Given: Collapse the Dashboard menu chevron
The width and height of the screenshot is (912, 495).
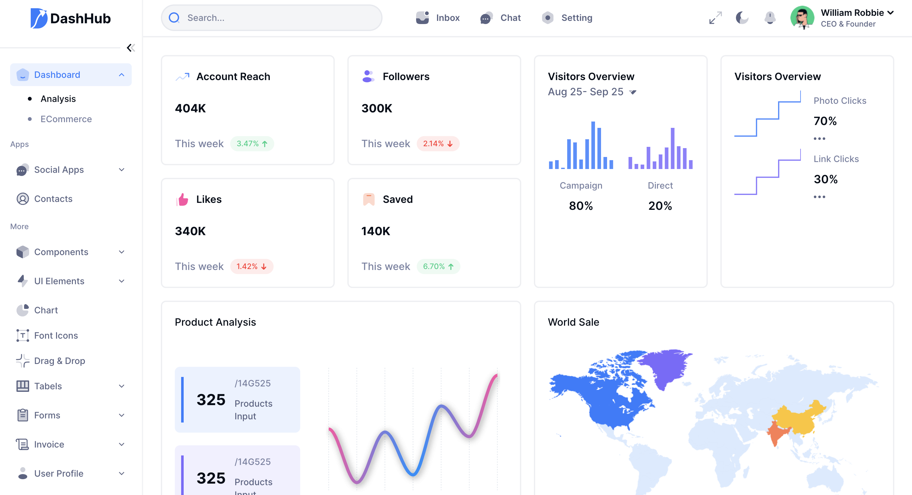Looking at the screenshot, I should pos(122,74).
